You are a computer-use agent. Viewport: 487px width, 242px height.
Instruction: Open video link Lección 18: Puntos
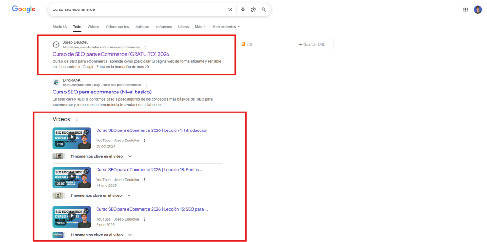pos(150,170)
